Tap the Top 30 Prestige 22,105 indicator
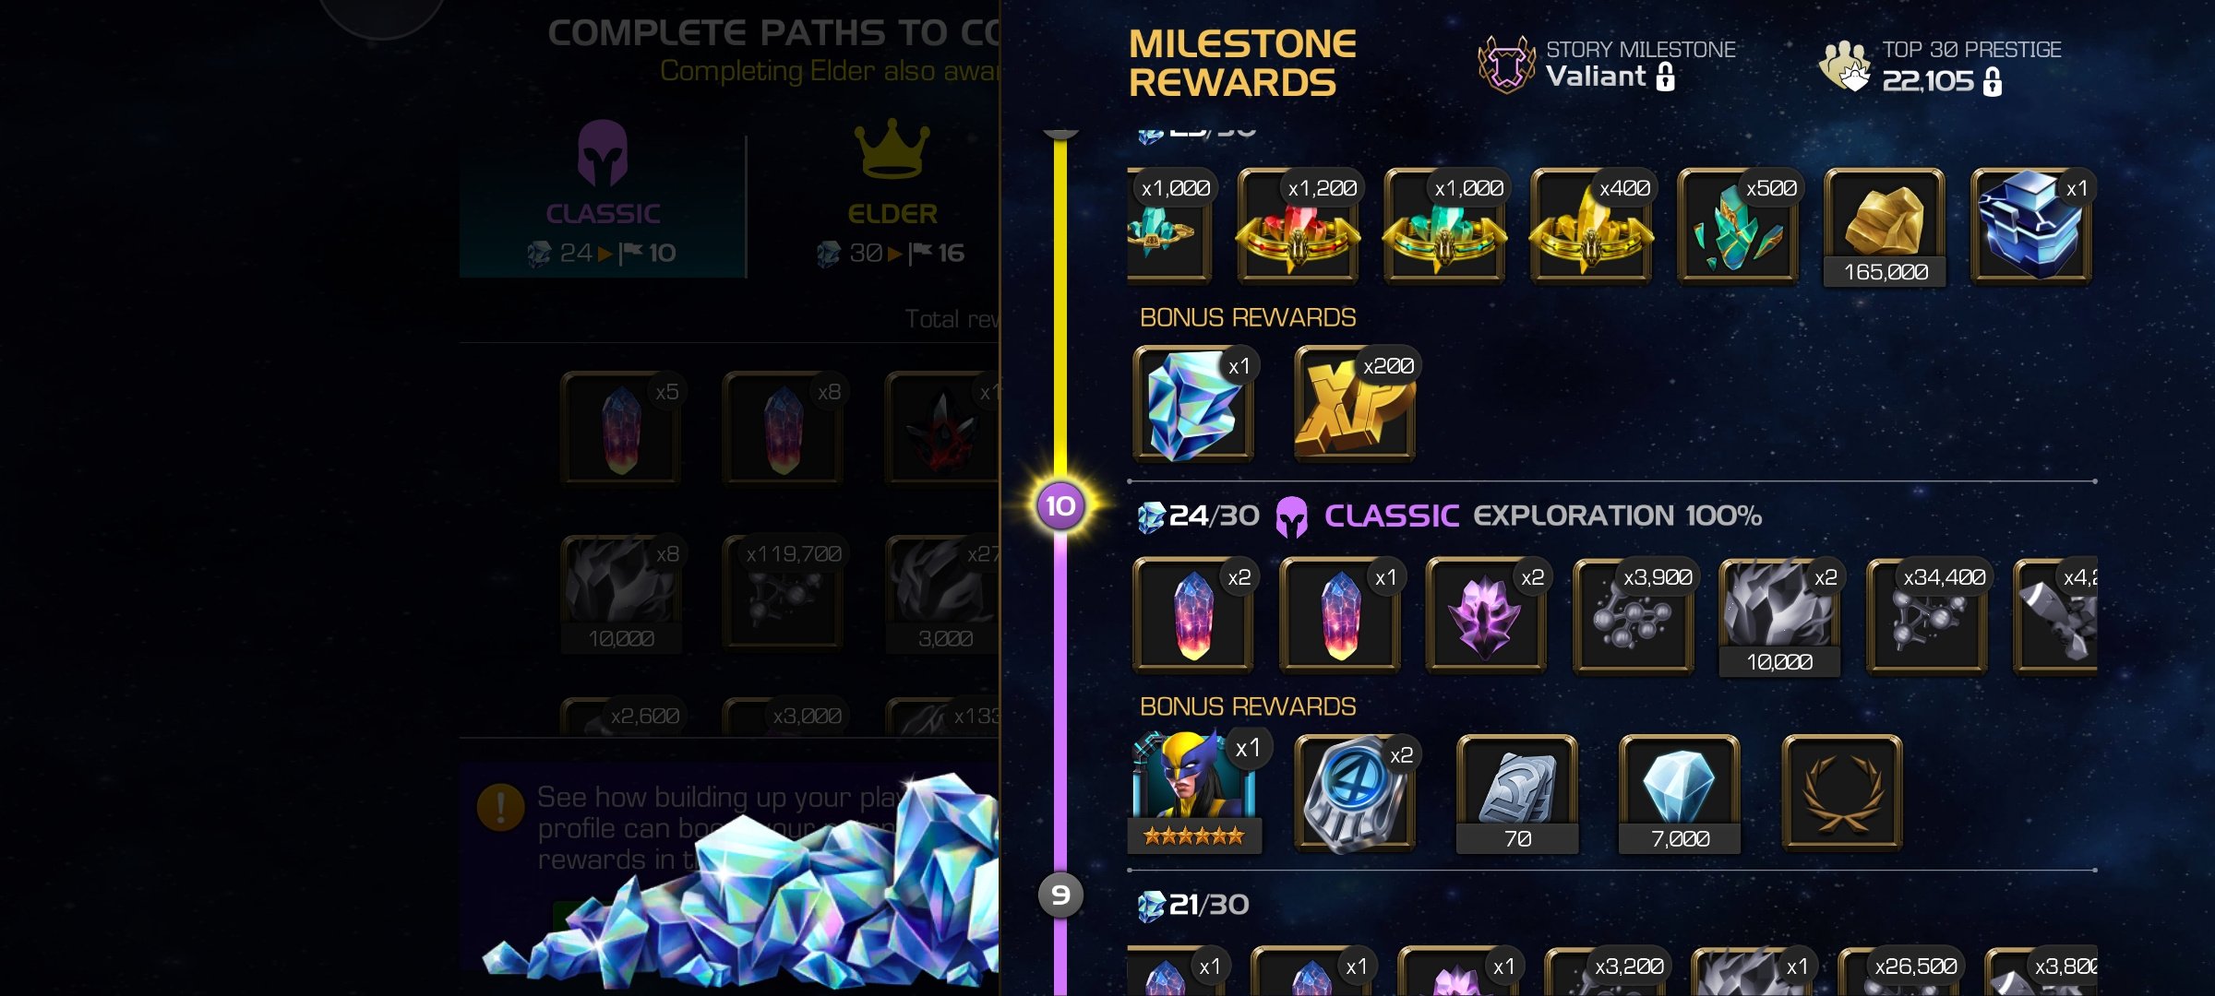This screenshot has width=2215, height=996. click(x=1940, y=66)
